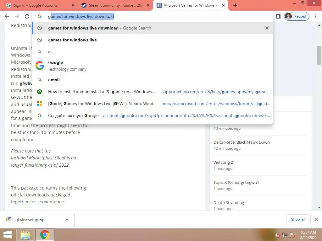Click the Microsoft logo icon in the suggestions

(x=40, y=104)
